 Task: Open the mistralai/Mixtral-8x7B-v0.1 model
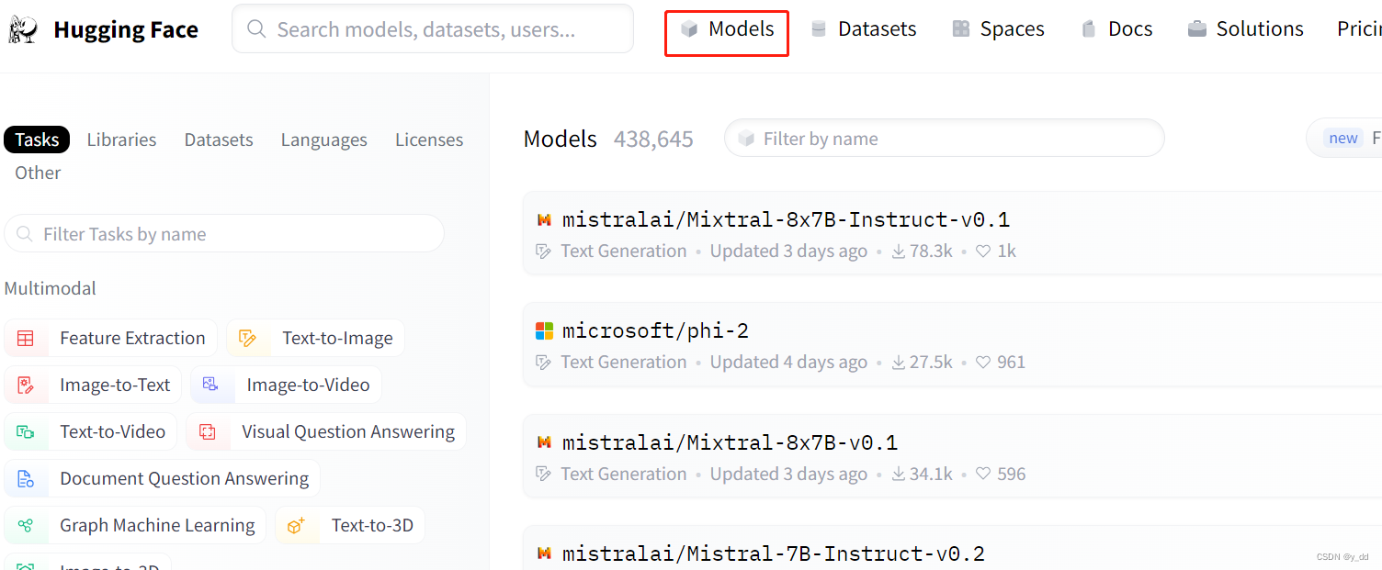[730, 442]
